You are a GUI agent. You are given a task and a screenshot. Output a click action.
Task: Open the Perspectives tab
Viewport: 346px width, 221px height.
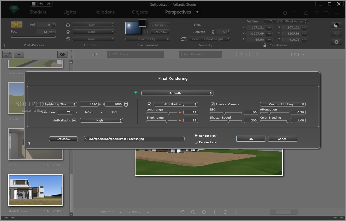pyautogui.click(x=178, y=12)
